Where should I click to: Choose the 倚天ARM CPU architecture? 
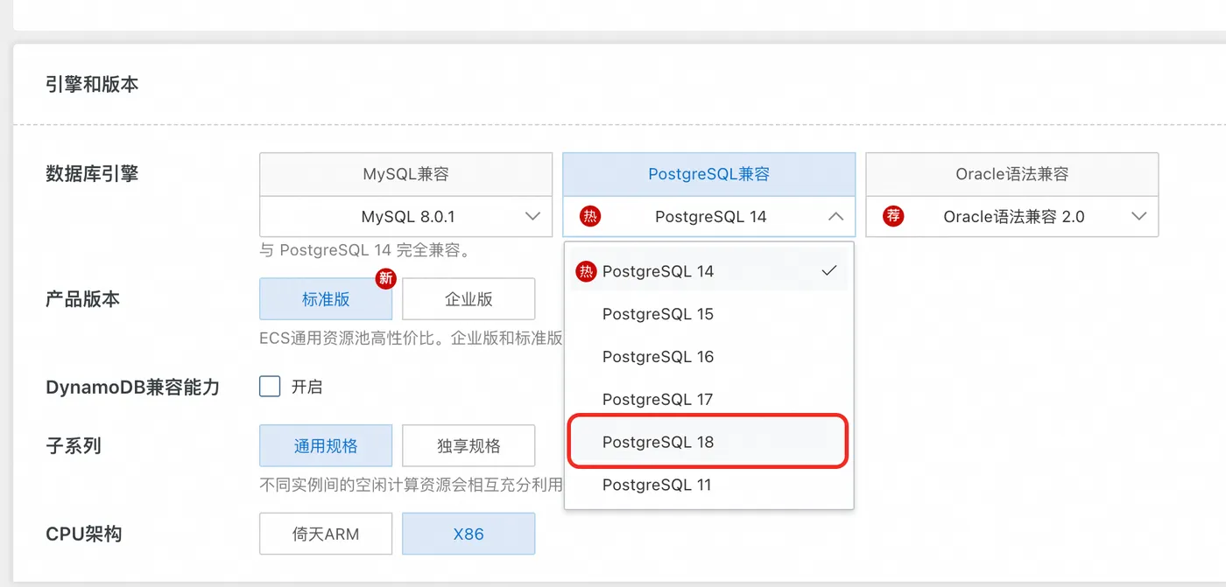pyautogui.click(x=326, y=534)
